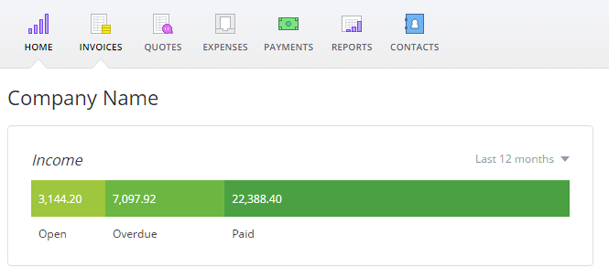Open the Invoices document icon
609x278 pixels.
pos(101,24)
